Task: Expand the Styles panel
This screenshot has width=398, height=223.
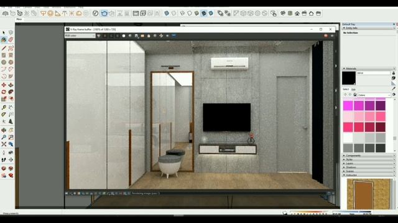Action: [x=344, y=160]
